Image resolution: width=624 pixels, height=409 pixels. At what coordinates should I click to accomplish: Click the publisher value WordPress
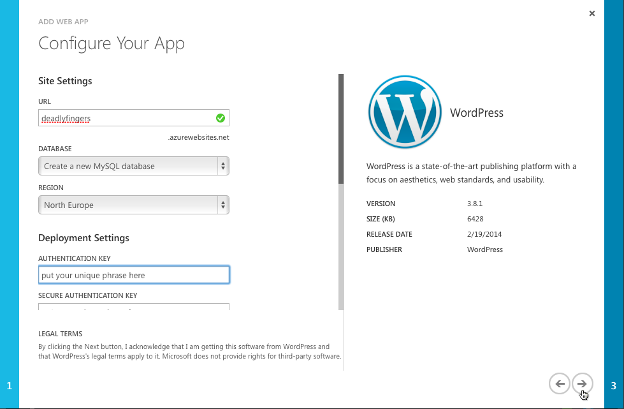click(484, 249)
